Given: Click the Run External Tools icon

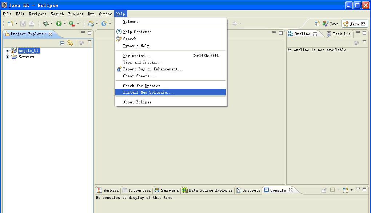Looking at the screenshot, I should click(72, 24).
